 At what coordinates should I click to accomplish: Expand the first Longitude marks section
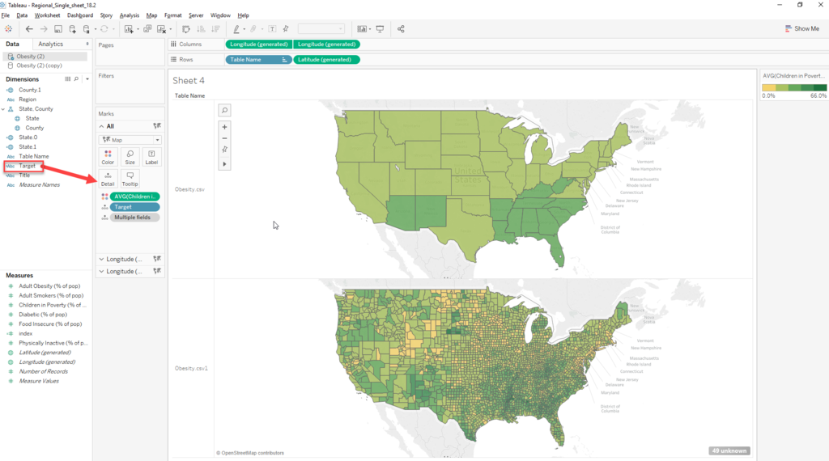click(101, 260)
